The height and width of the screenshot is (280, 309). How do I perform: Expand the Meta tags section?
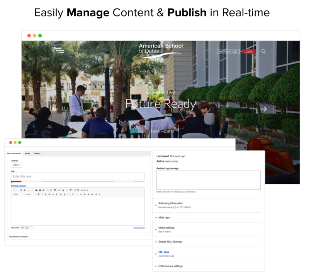[162, 217]
